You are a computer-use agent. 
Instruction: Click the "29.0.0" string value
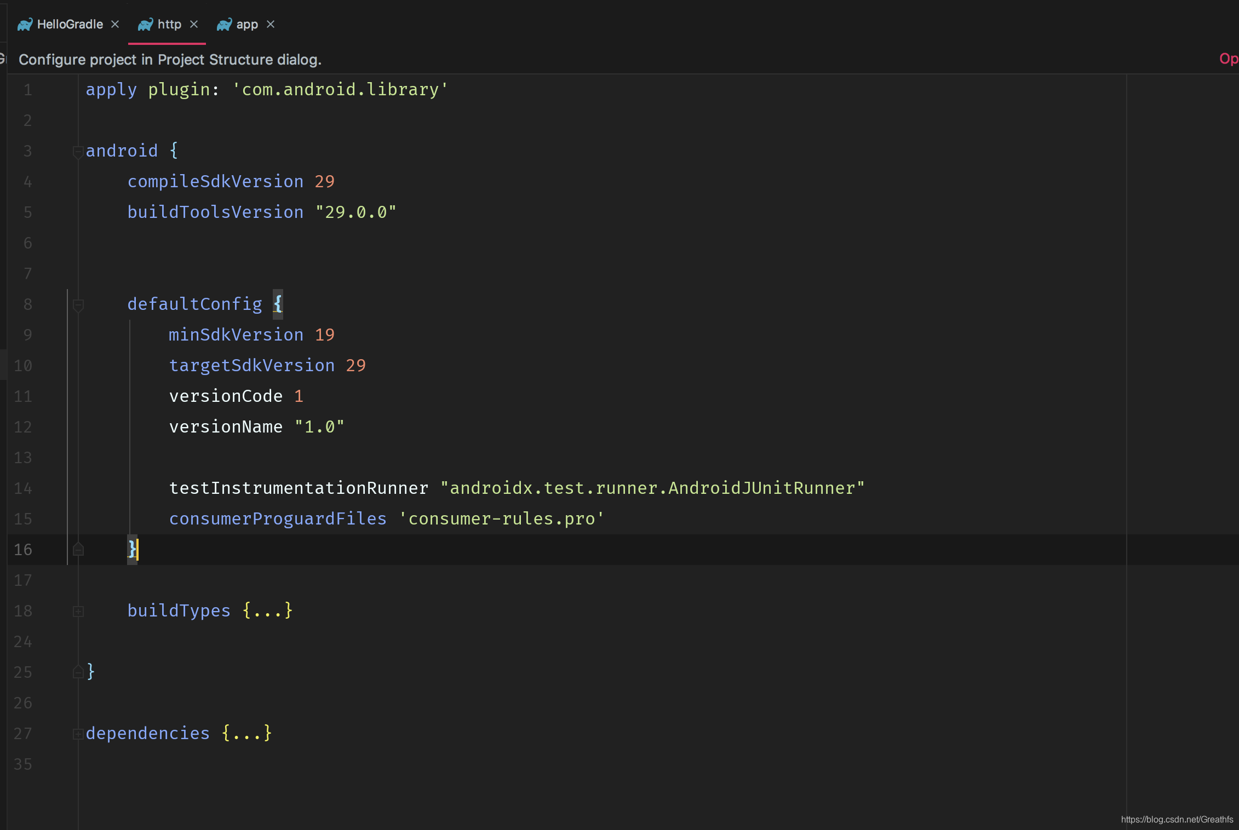click(355, 212)
